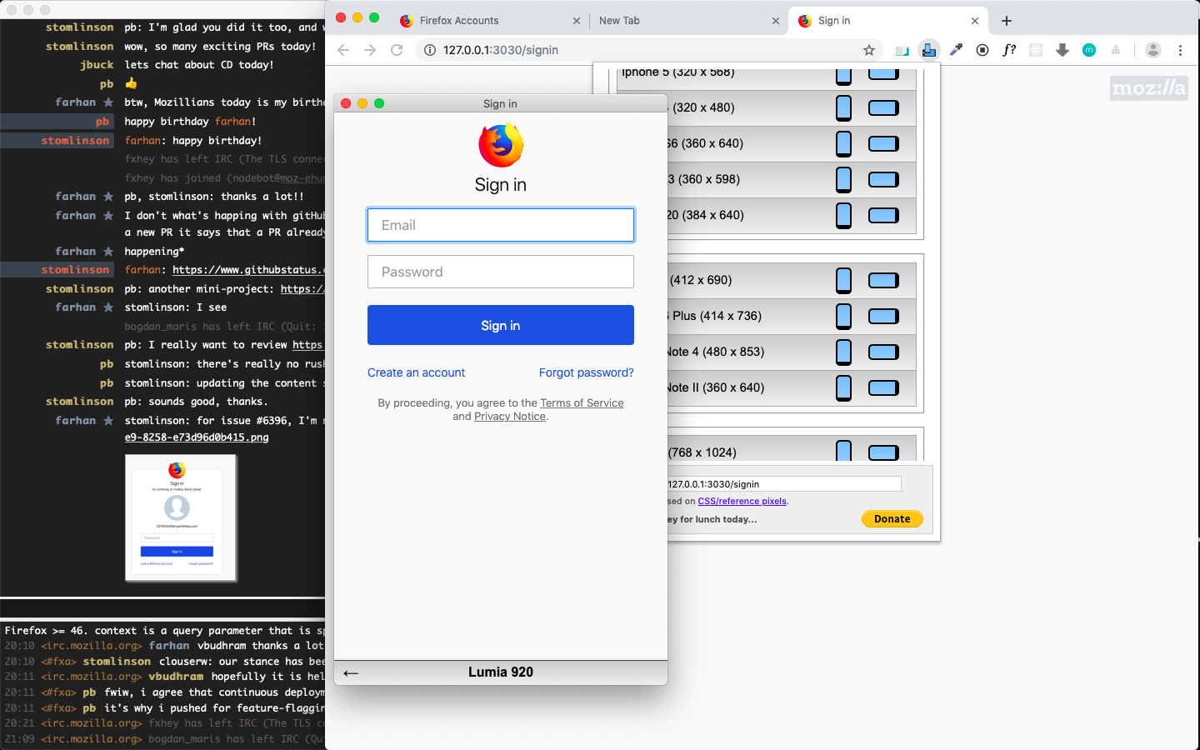Close the Sign in browser tab
The width and height of the screenshot is (1200, 750).
[x=975, y=21]
